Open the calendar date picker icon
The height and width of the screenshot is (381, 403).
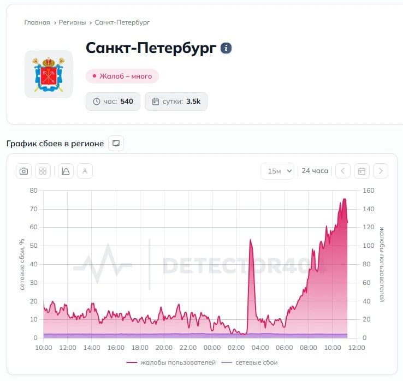coord(361,171)
